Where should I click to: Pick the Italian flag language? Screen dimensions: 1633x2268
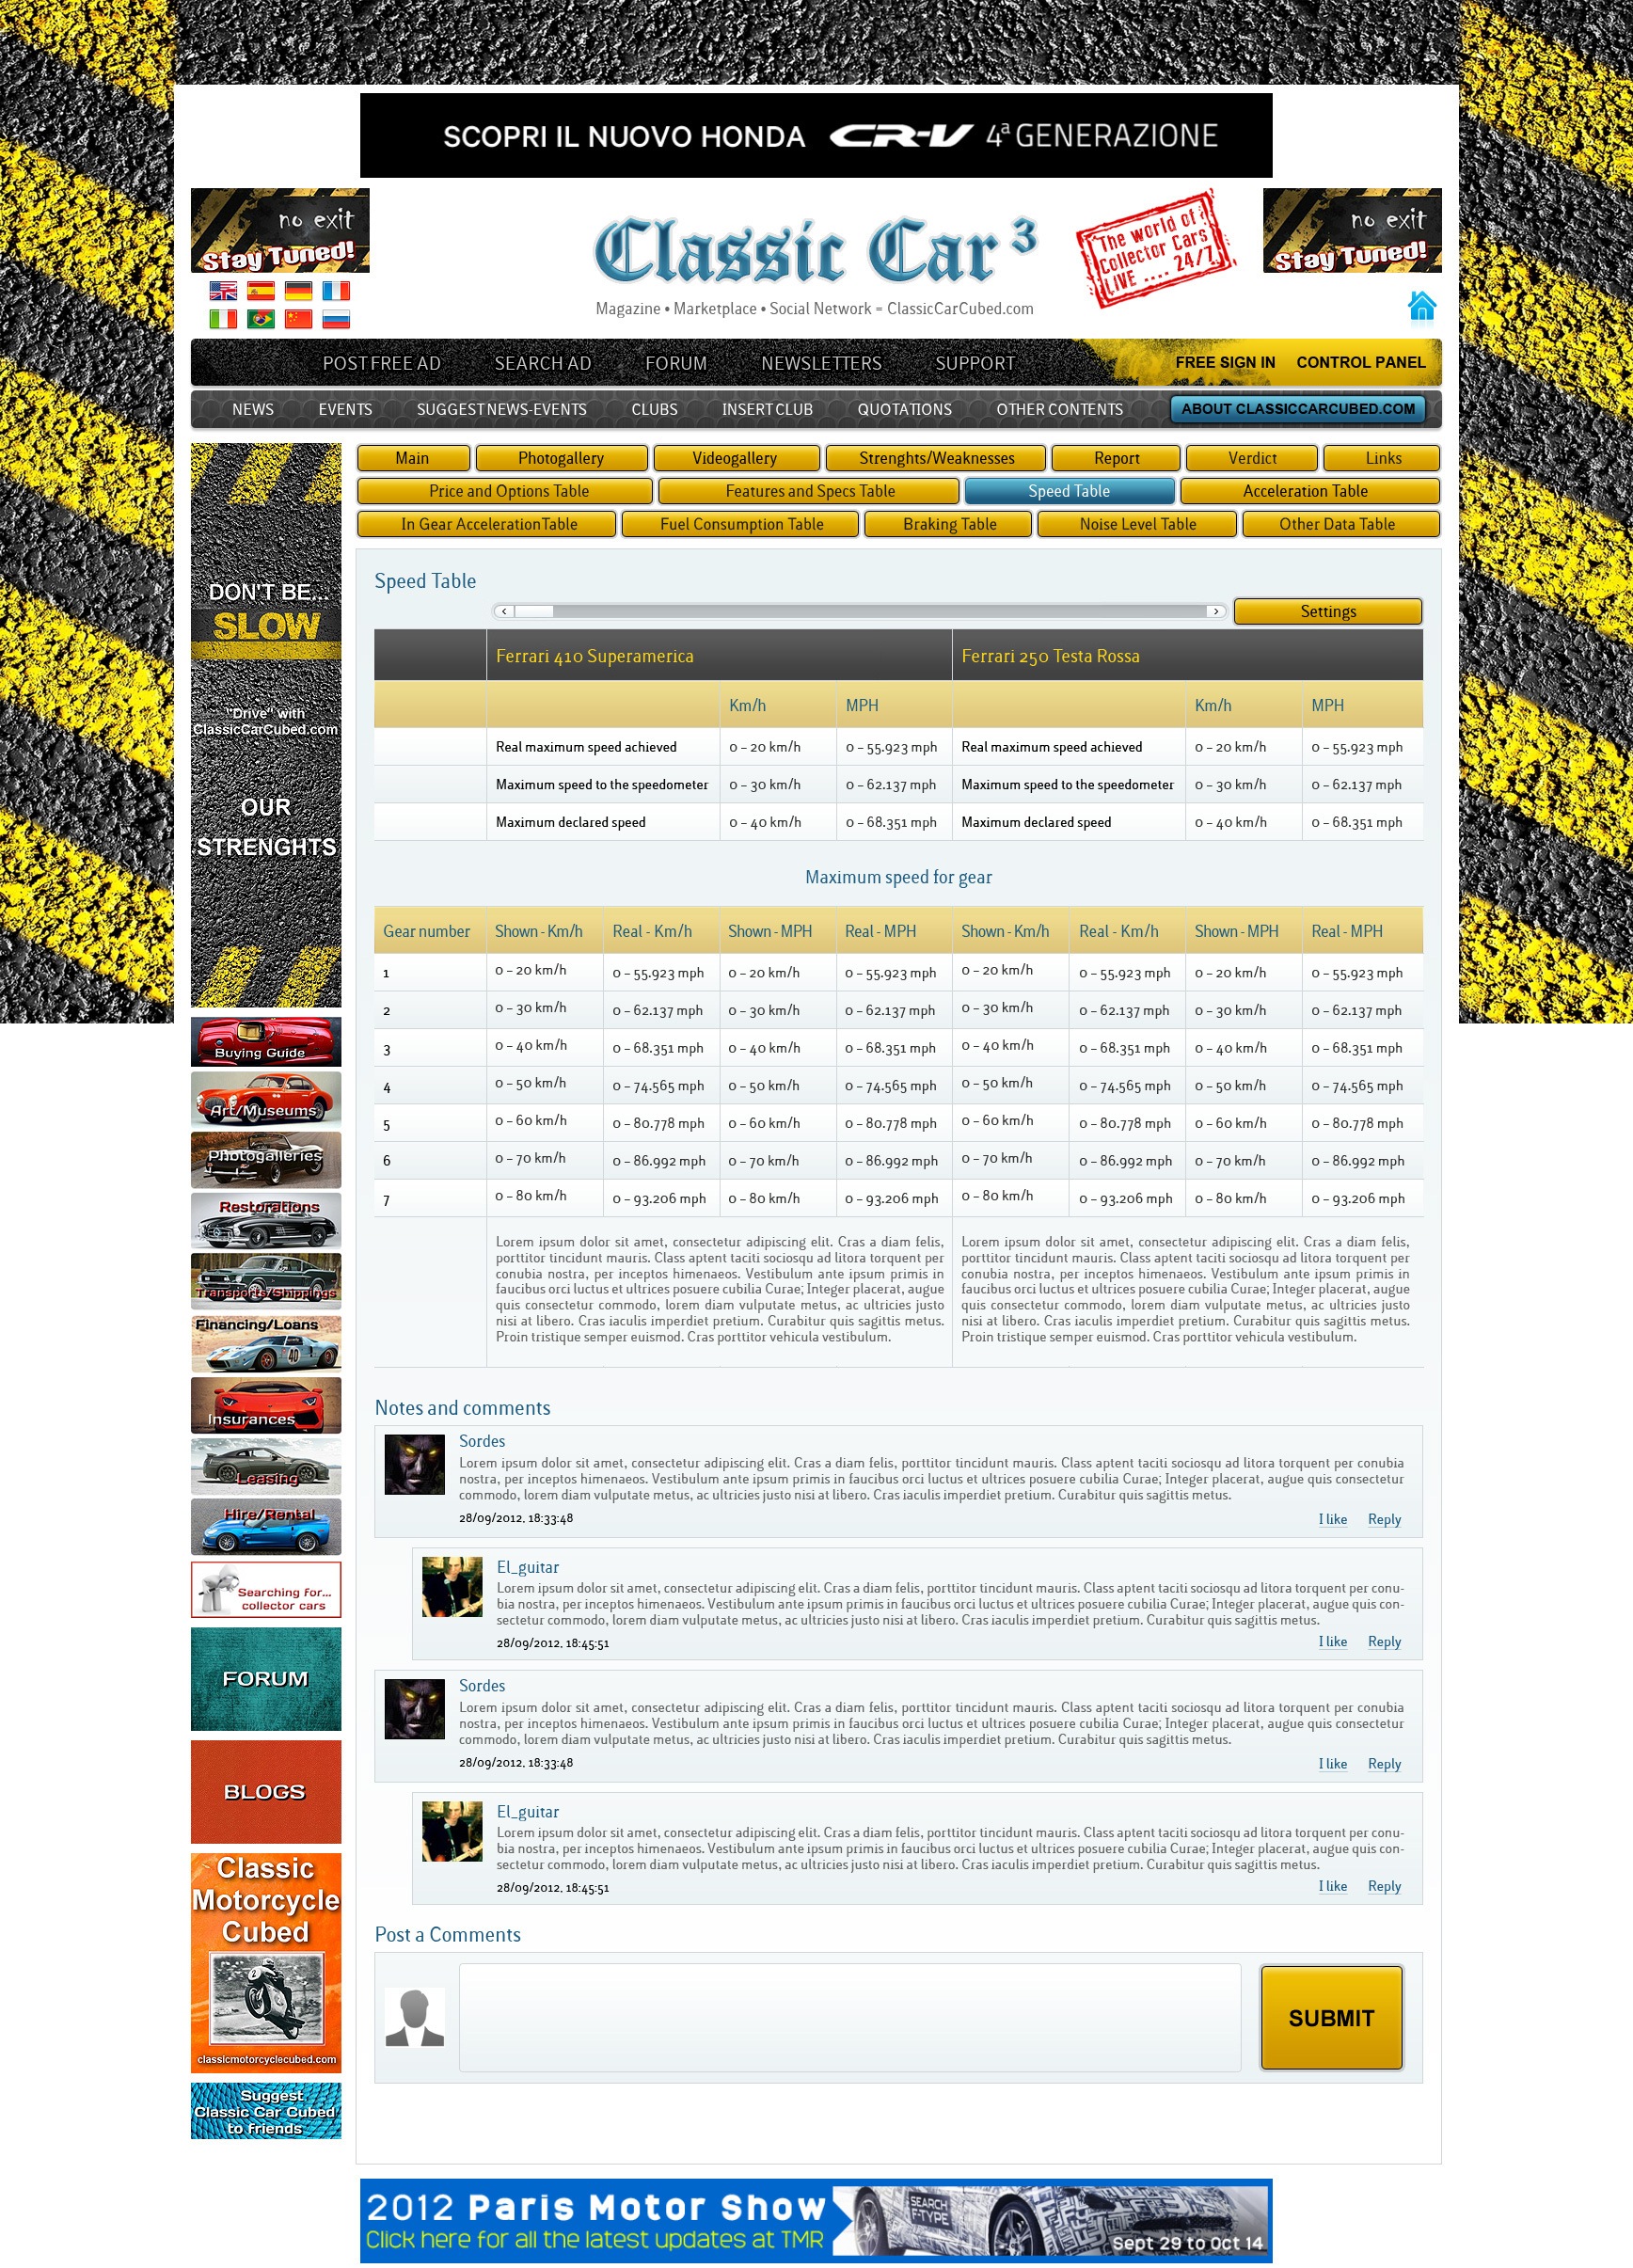[223, 319]
